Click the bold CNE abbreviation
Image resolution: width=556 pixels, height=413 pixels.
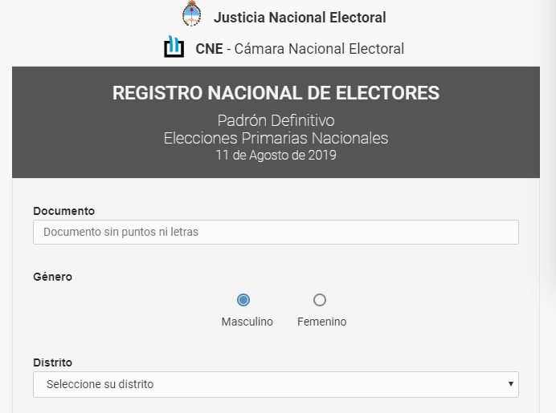coord(209,49)
